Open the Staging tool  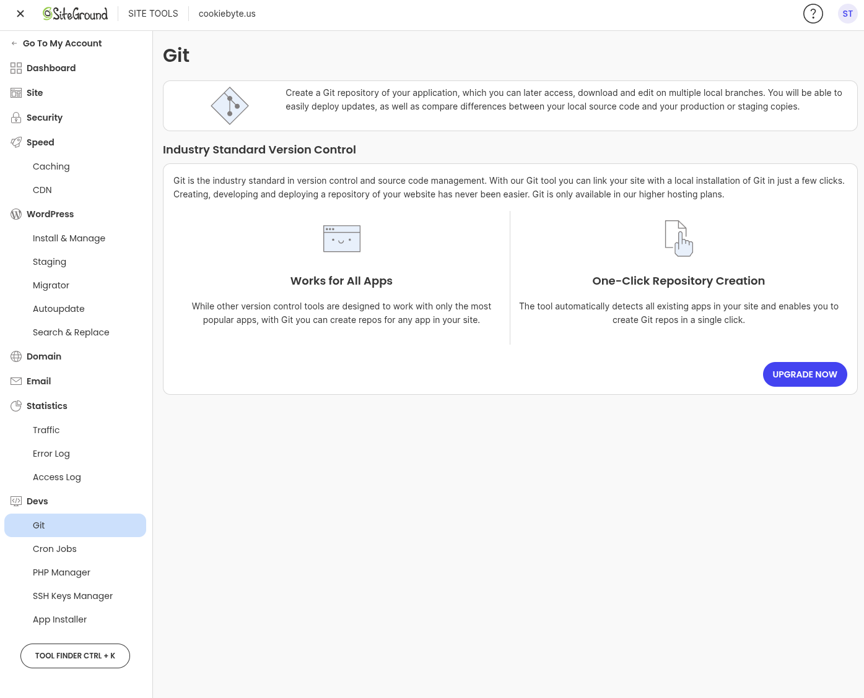pos(50,262)
